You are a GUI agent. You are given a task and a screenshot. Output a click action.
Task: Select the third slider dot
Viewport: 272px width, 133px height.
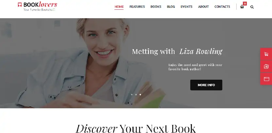click(x=140, y=95)
